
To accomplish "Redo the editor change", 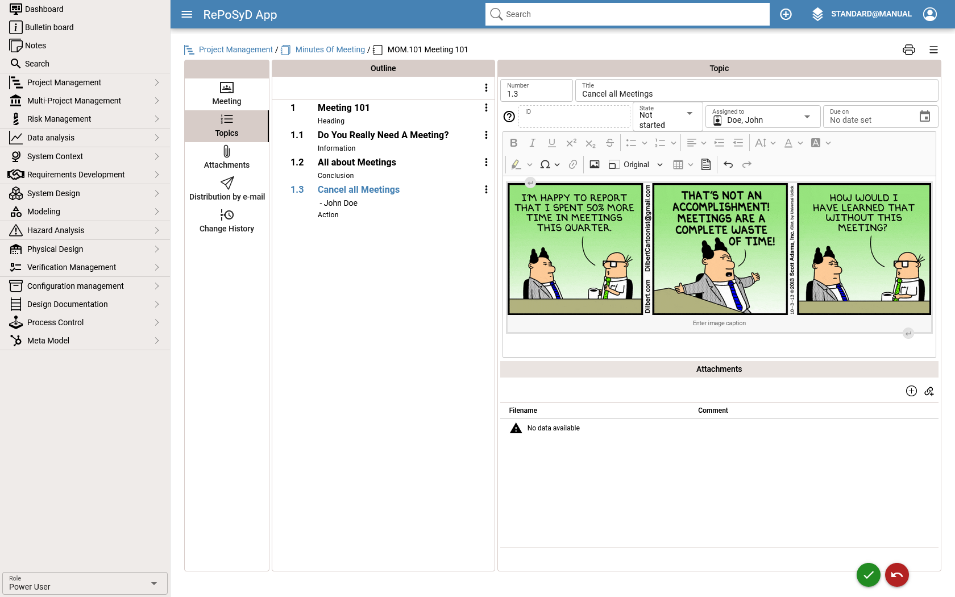I will [x=747, y=164].
